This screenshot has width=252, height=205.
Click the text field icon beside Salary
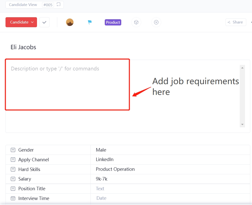(x=13, y=179)
